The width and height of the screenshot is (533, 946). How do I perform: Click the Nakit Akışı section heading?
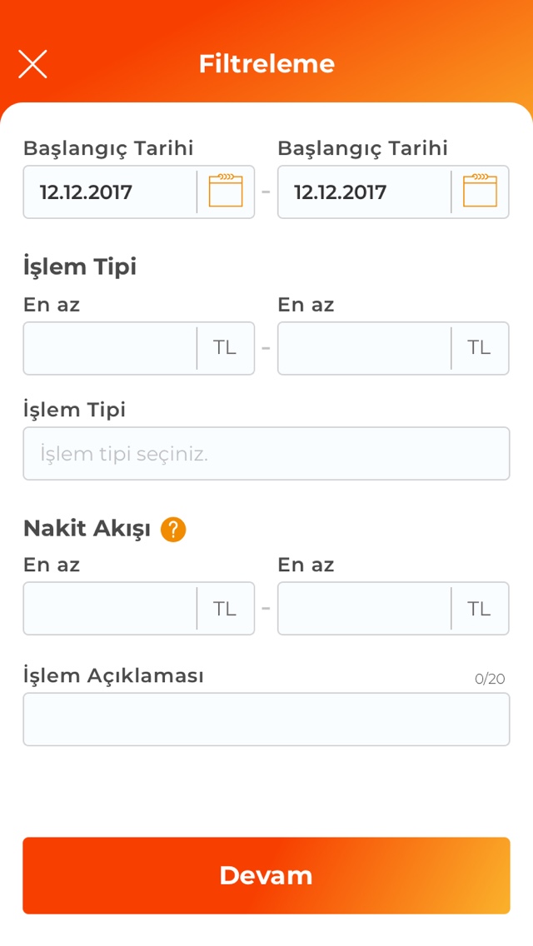tap(87, 528)
